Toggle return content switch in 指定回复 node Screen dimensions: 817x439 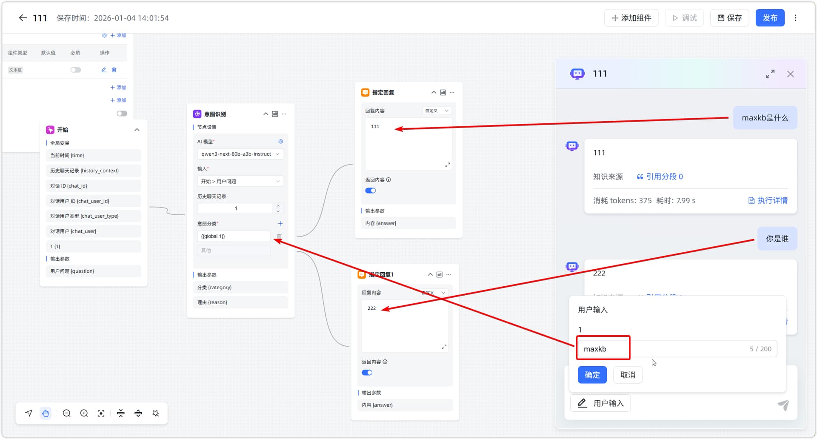(371, 191)
